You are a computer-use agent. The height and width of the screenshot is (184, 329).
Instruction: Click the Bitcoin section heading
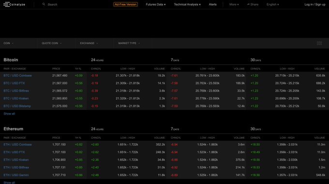[x=11, y=60]
